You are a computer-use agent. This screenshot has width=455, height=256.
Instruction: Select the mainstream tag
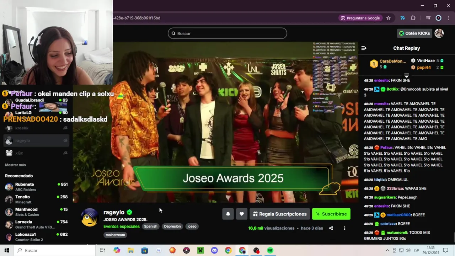[115, 235]
